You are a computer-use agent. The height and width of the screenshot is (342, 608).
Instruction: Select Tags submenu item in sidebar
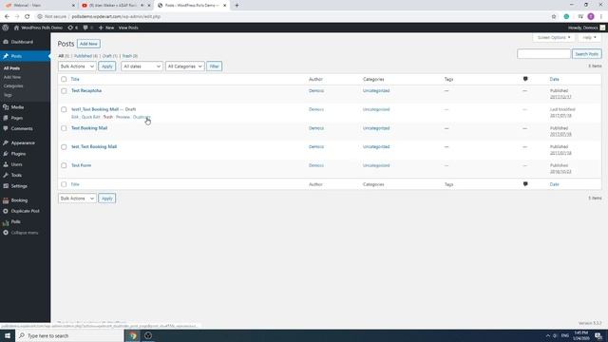8,95
